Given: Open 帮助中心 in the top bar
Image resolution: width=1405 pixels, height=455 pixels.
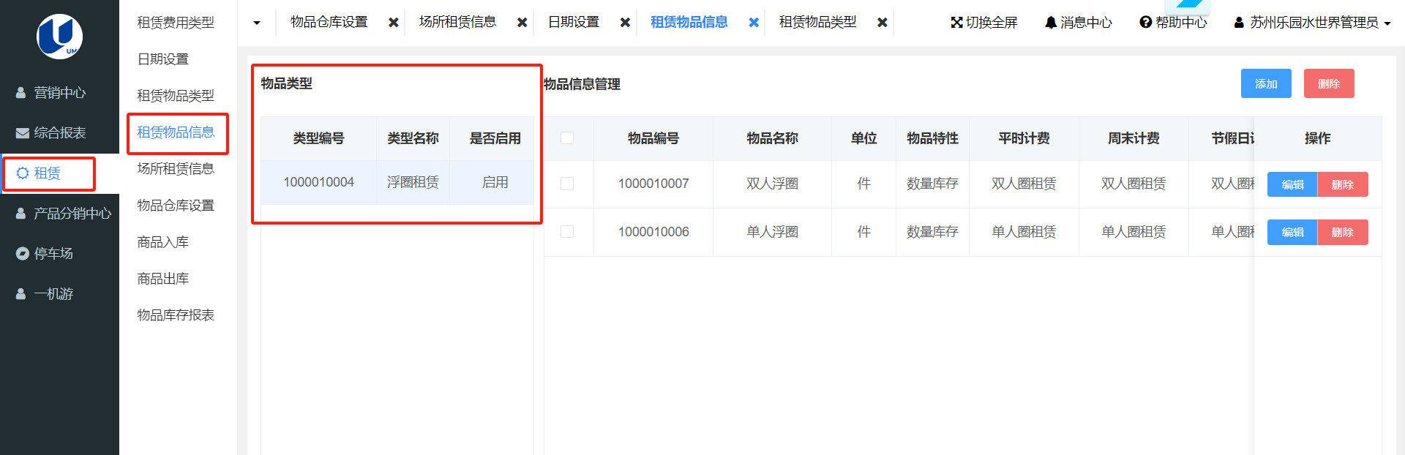Looking at the screenshot, I should 1173,23.
